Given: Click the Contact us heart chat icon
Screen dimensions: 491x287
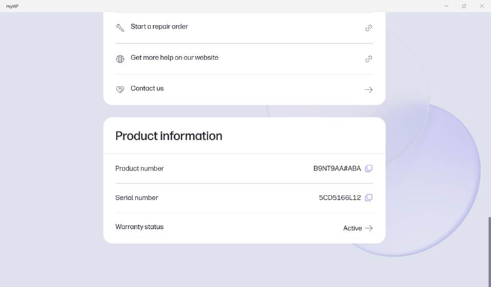Looking at the screenshot, I should pyautogui.click(x=120, y=90).
